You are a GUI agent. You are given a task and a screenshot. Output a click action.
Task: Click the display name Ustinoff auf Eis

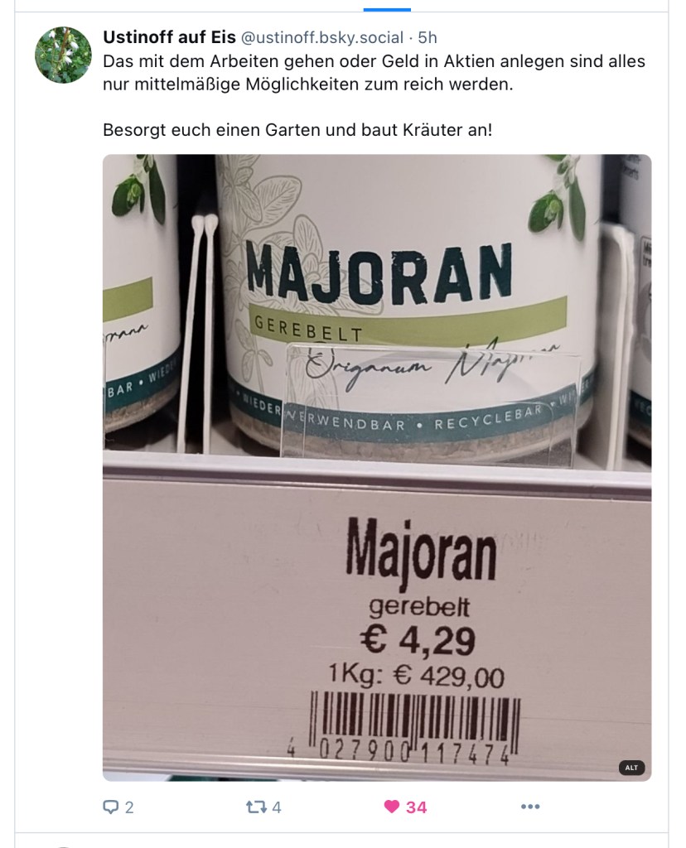pos(169,37)
